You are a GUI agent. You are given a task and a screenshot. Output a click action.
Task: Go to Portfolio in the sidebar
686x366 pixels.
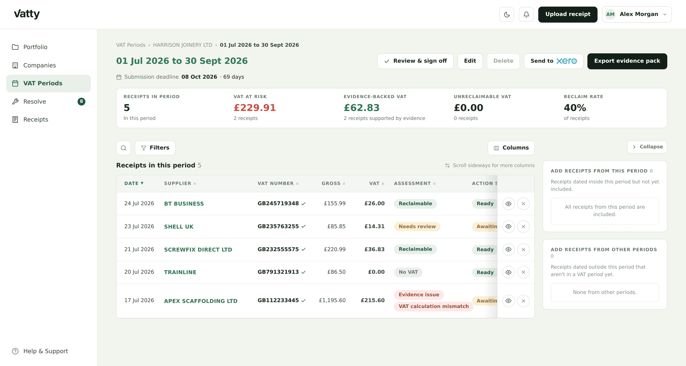(x=48, y=47)
